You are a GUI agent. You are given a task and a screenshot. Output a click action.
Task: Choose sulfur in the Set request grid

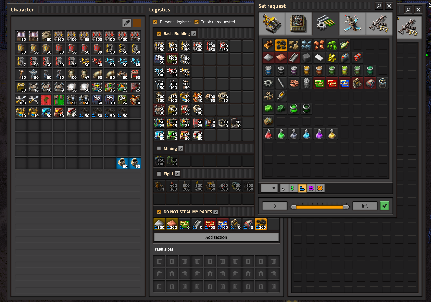(x=332, y=58)
